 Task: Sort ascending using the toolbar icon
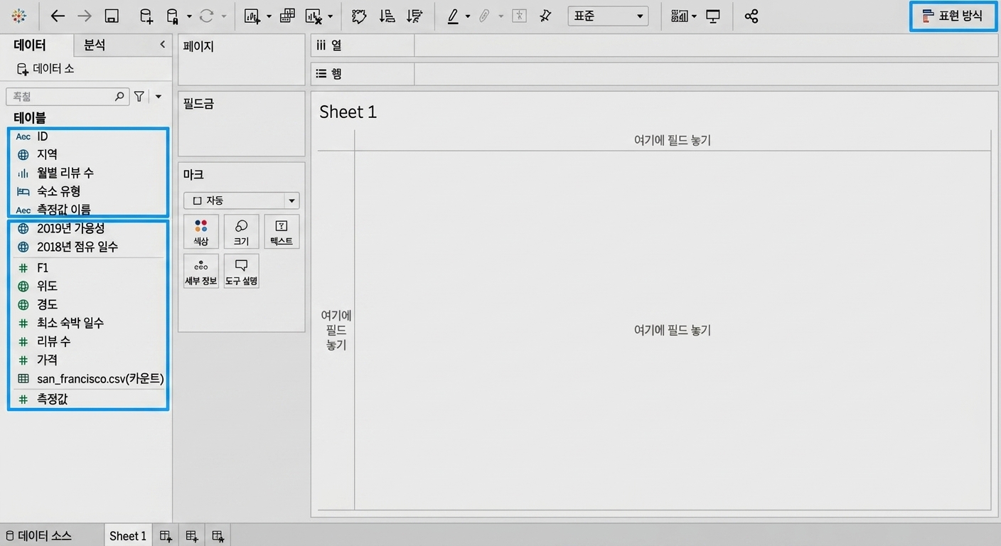coord(387,16)
